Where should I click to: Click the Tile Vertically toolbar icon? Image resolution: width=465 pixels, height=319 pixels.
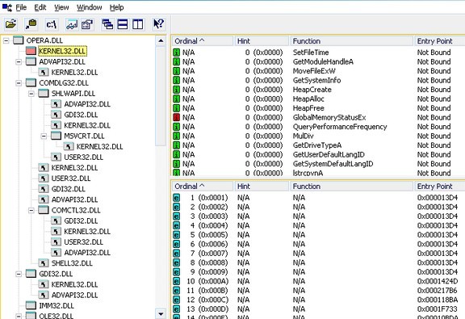tap(137, 24)
